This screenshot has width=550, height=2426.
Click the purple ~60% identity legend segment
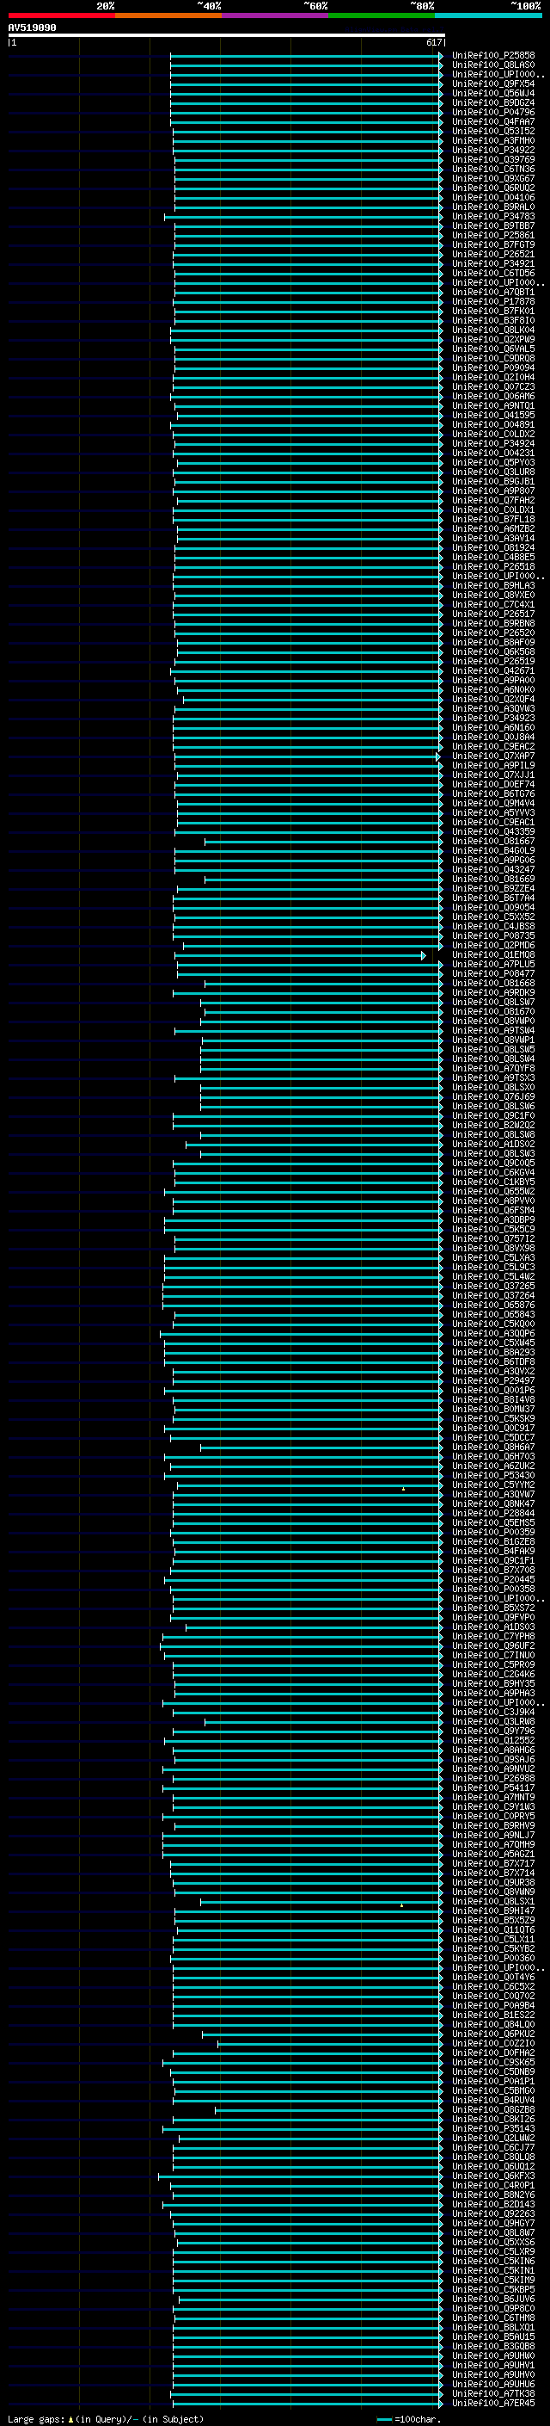click(x=276, y=15)
